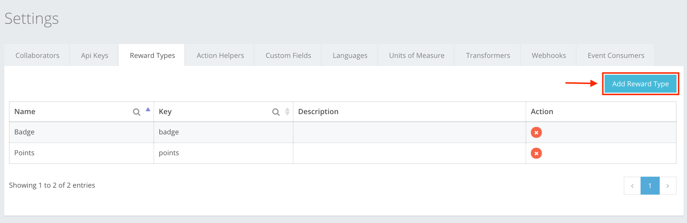Select the Points row name cell
Viewport: 687px width, 223px height.
point(24,153)
